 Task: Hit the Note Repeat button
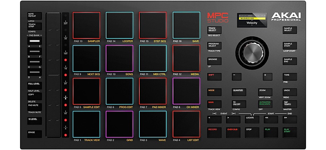34,16
